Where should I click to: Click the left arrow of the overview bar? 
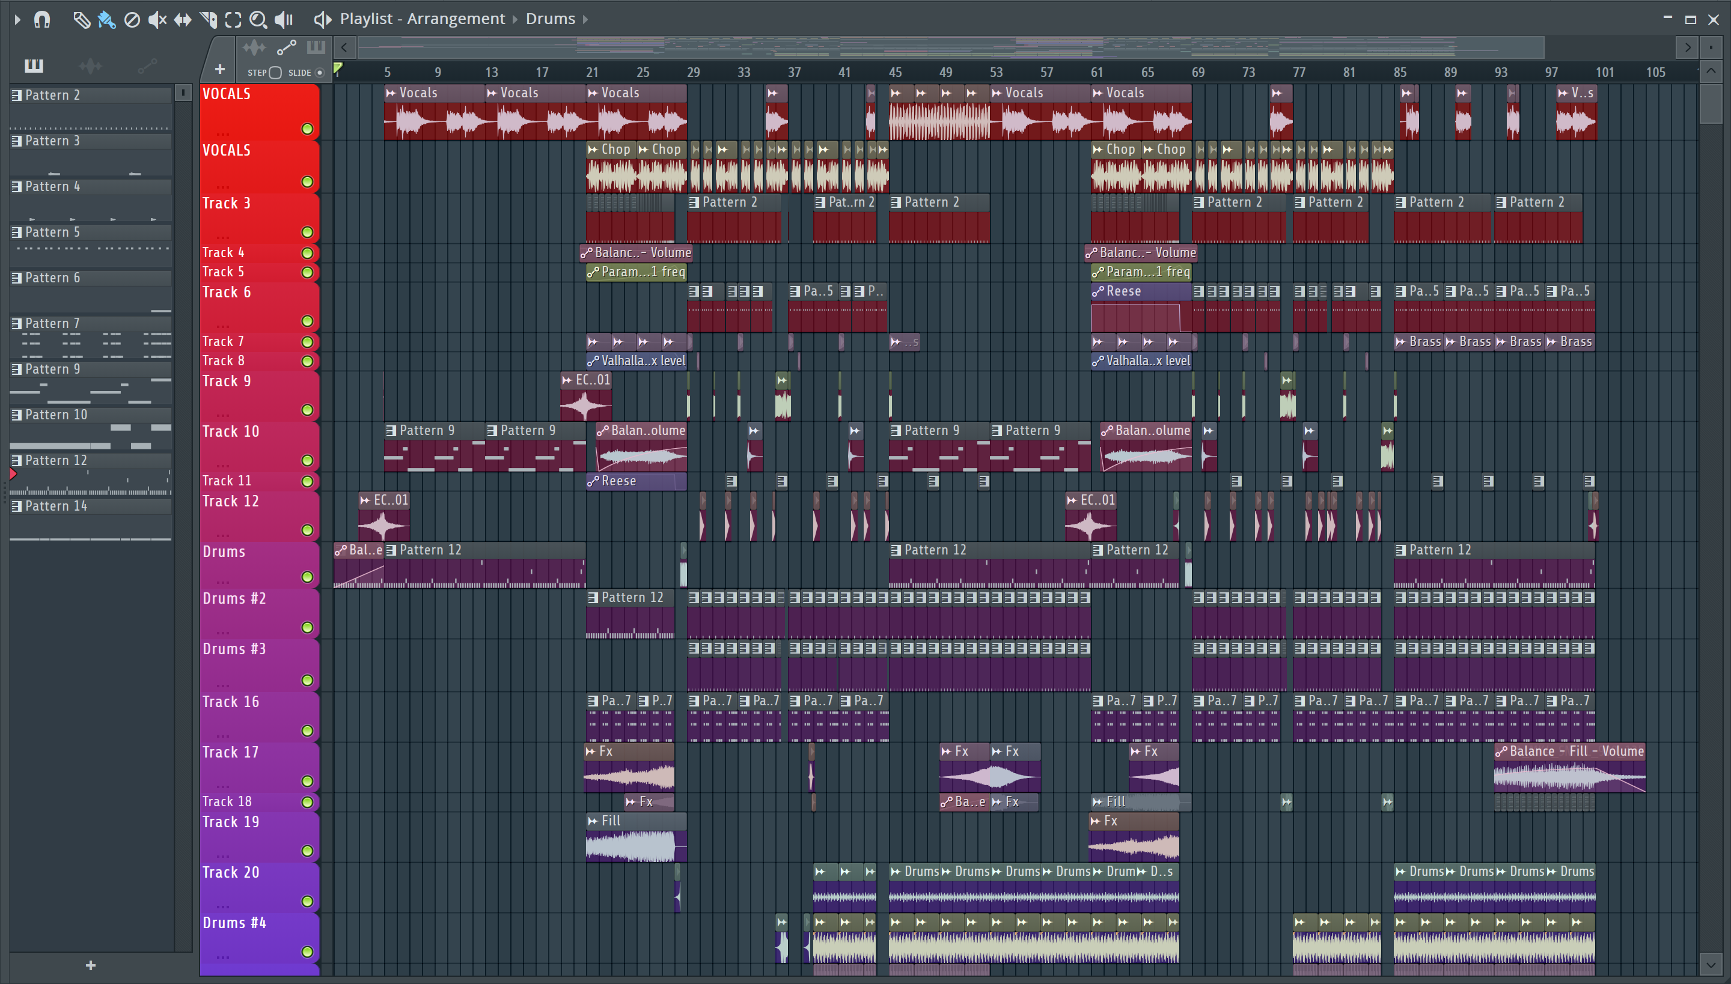[344, 47]
